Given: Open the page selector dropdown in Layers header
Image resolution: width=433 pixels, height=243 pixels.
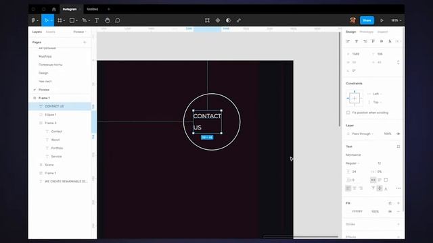Looking at the screenshot, I should 80,32.
